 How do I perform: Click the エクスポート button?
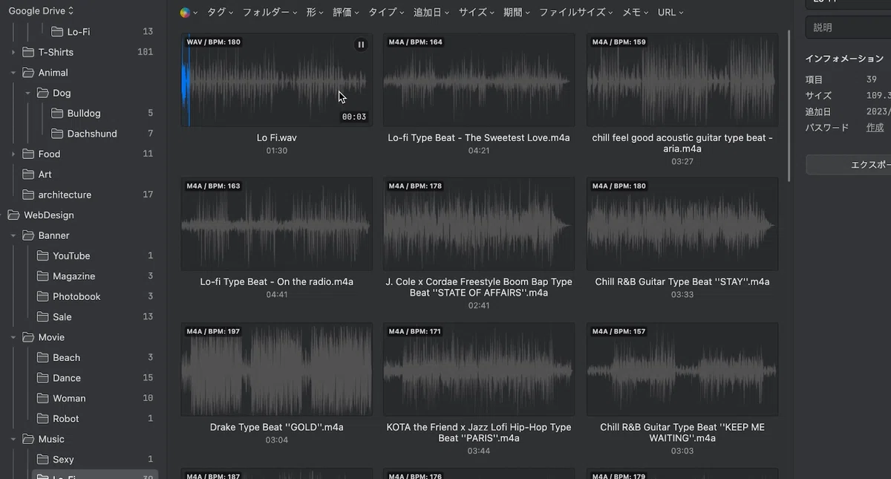pyautogui.click(x=849, y=165)
